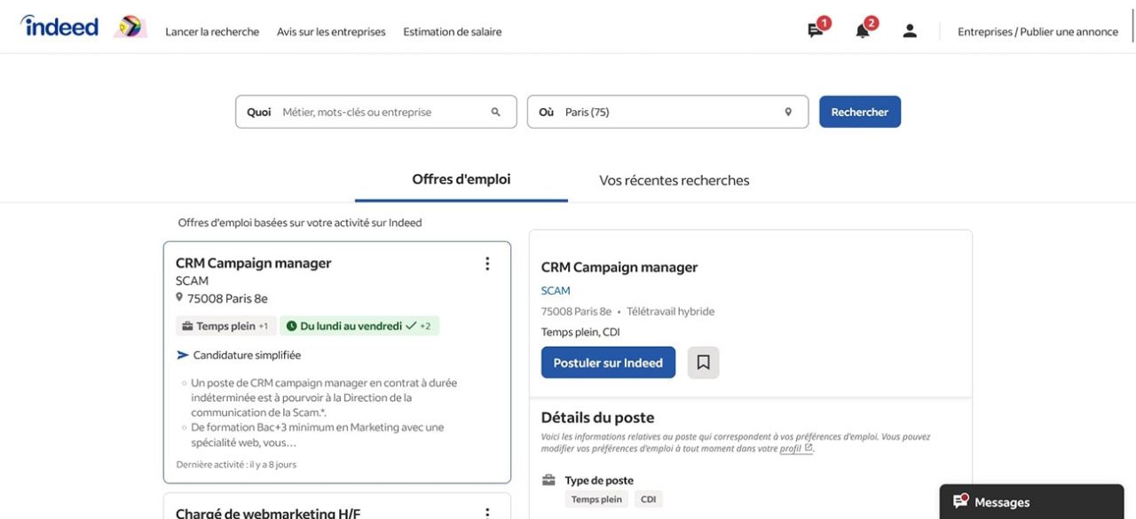Open the messaging envelope icon

click(813, 29)
